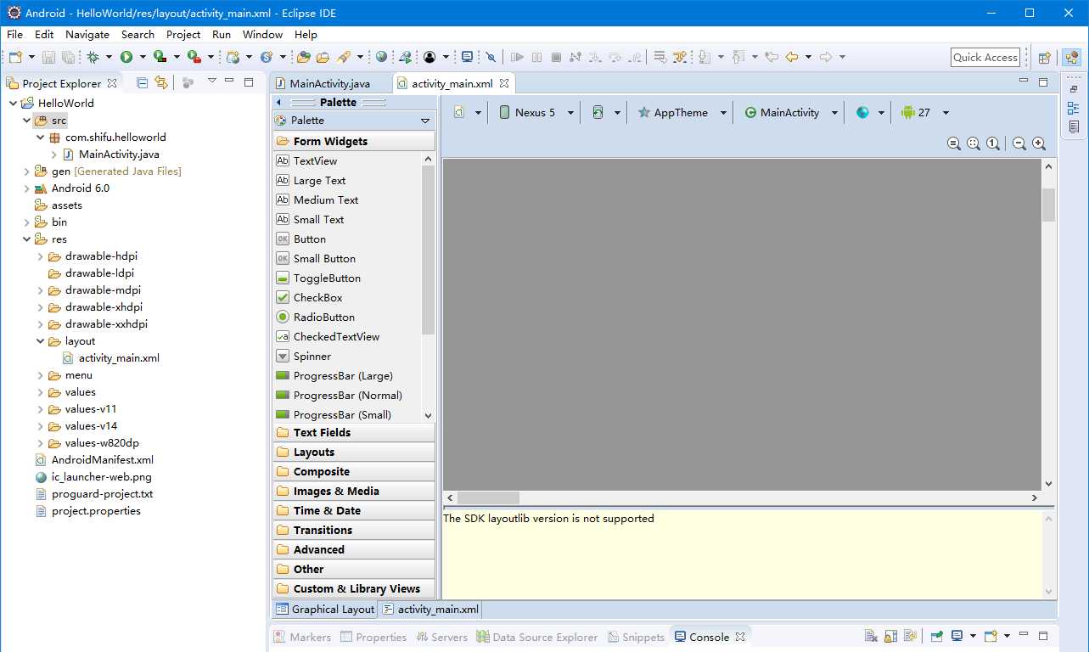
Task: Click the New file toolbar icon
Action: pyautogui.click(x=15, y=57)
